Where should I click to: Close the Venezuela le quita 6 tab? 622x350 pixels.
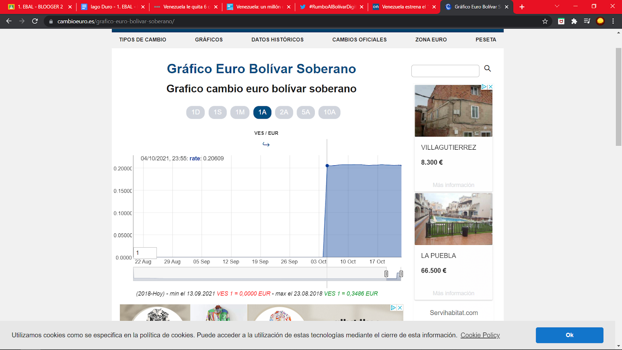pos(216,7)
